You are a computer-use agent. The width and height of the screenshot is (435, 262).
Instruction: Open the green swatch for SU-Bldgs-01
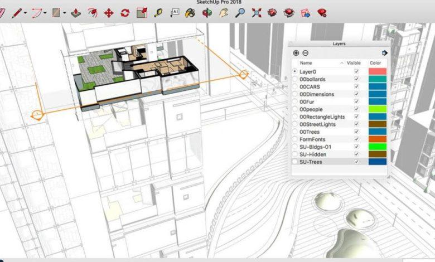pyautogui.click(x=378, y=147)
